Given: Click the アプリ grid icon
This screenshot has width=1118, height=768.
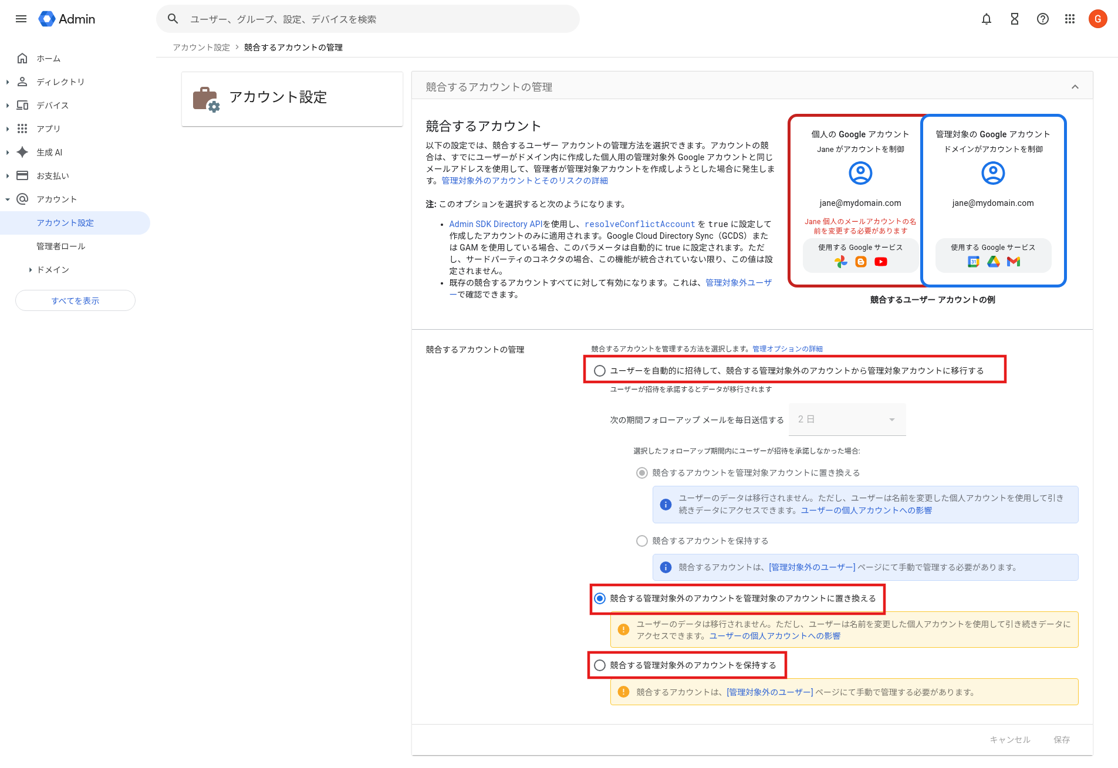Looking at the screenshot, I should (22, 128).
